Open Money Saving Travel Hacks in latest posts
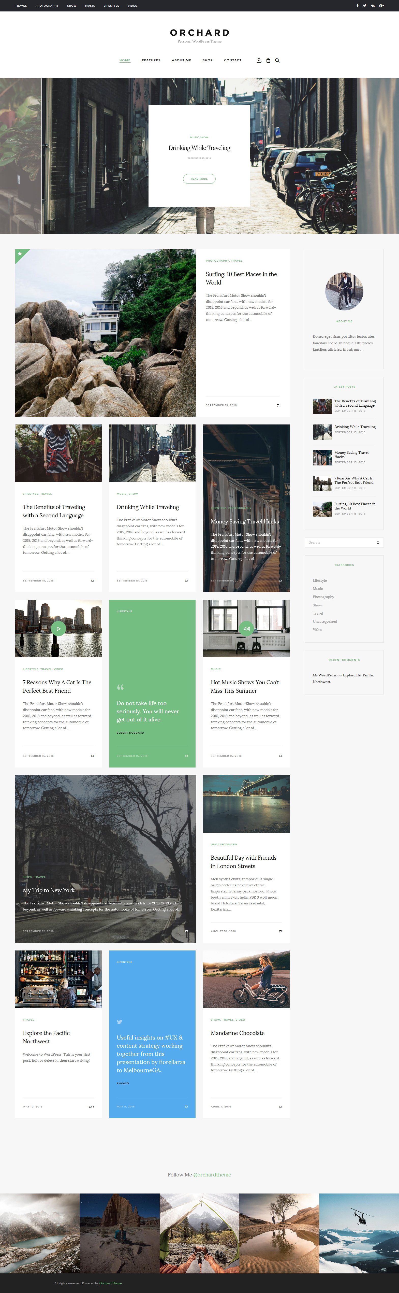 (x=351, y=455)
